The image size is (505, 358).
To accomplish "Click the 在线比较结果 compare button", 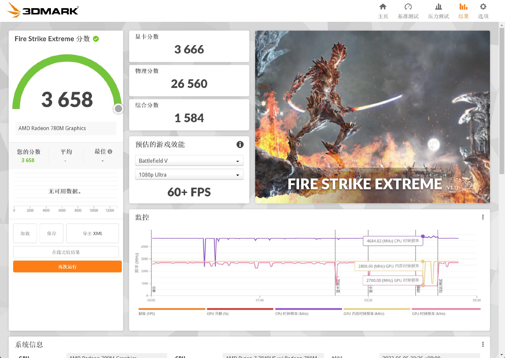I will (66, 252).
